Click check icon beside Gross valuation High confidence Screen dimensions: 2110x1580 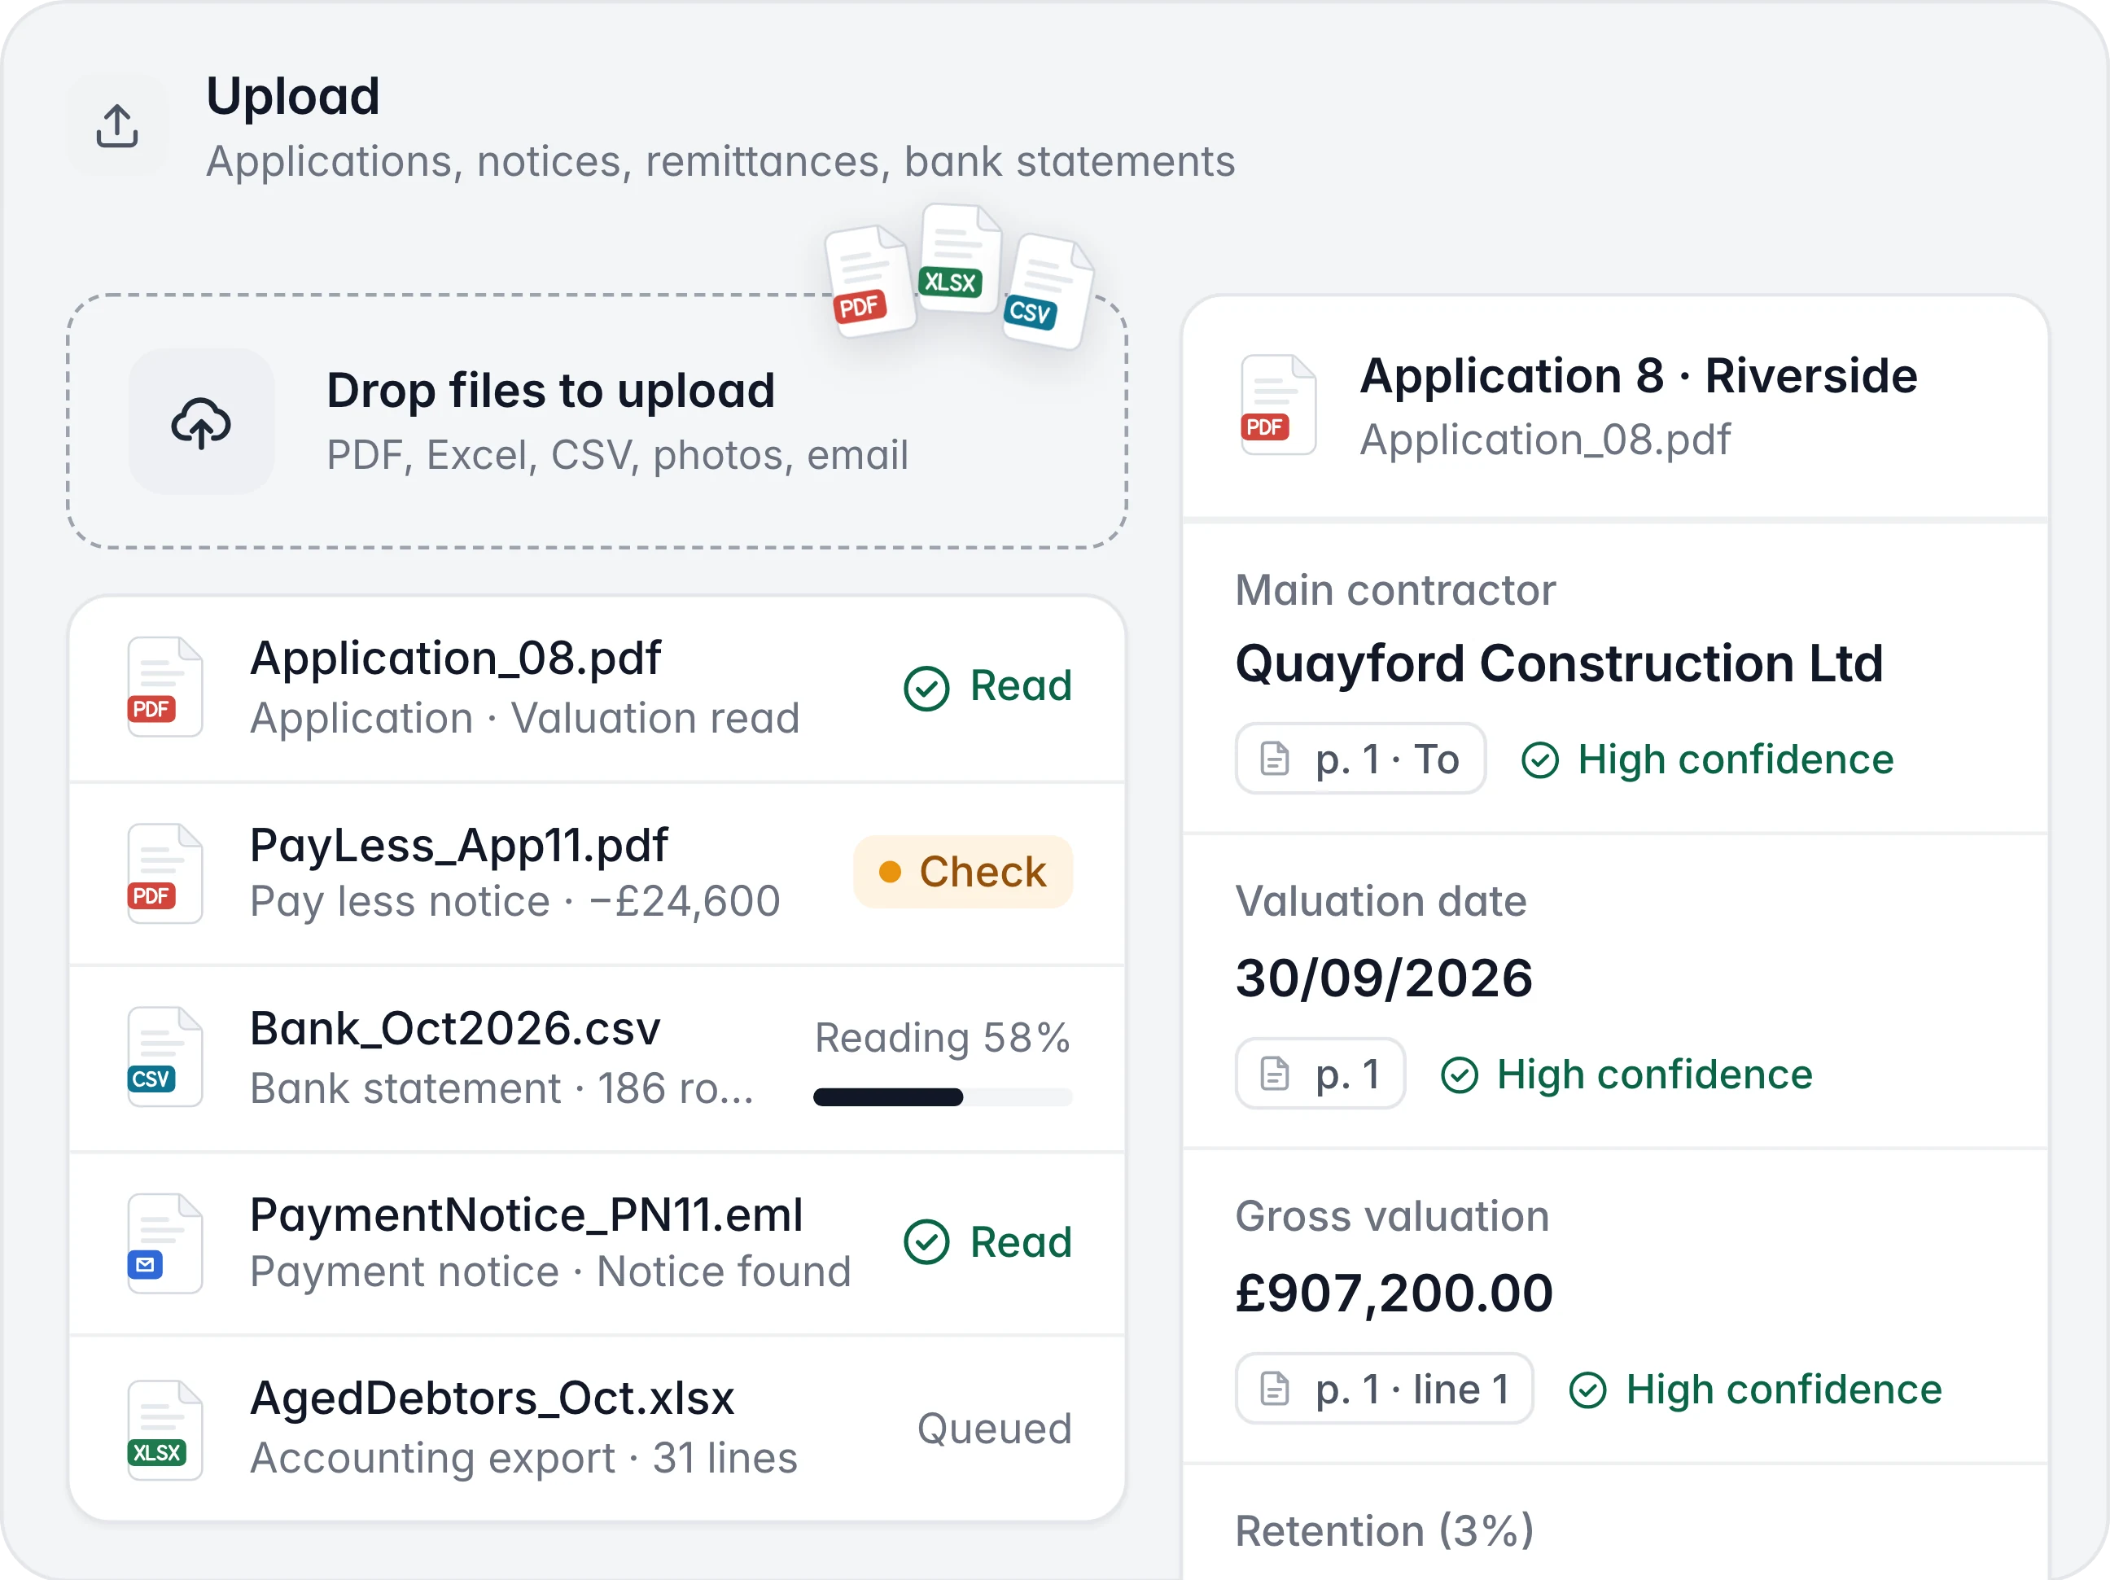[x=1587, y=1390]
